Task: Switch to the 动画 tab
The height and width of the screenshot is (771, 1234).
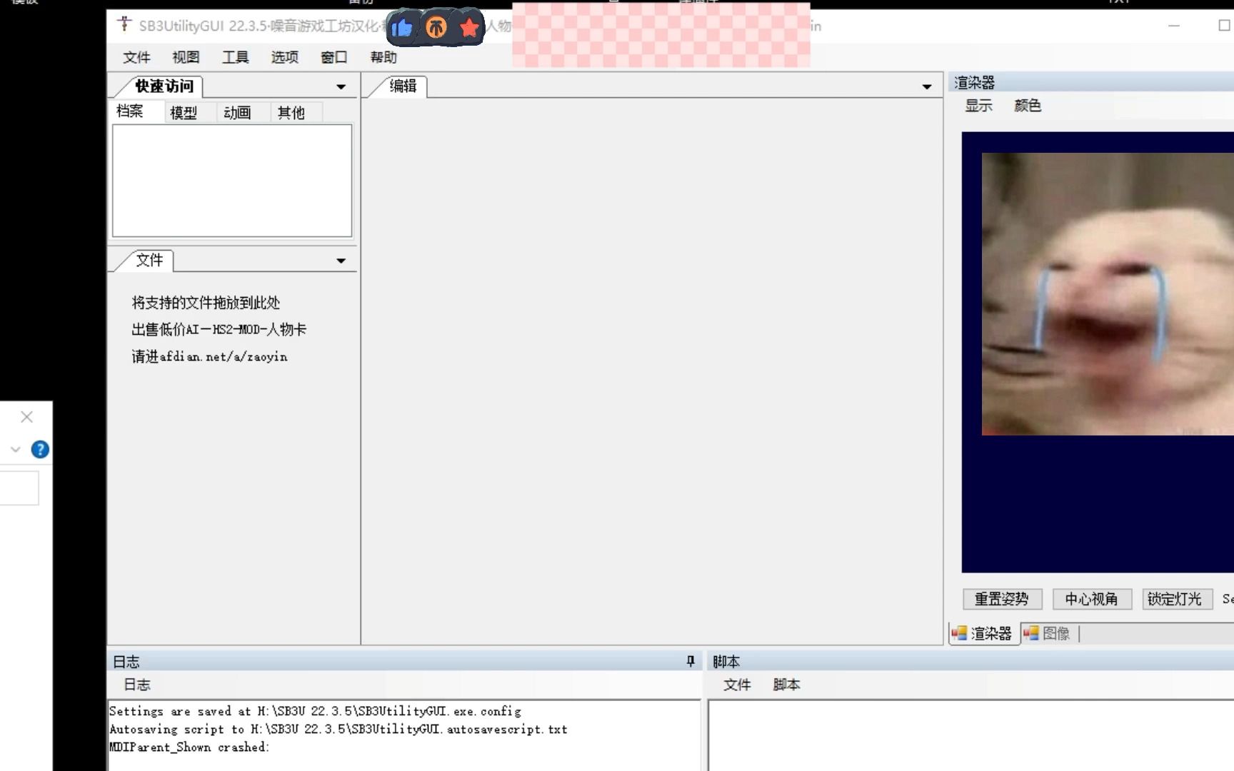Action: pyautogui.click(x=237, y=111)
